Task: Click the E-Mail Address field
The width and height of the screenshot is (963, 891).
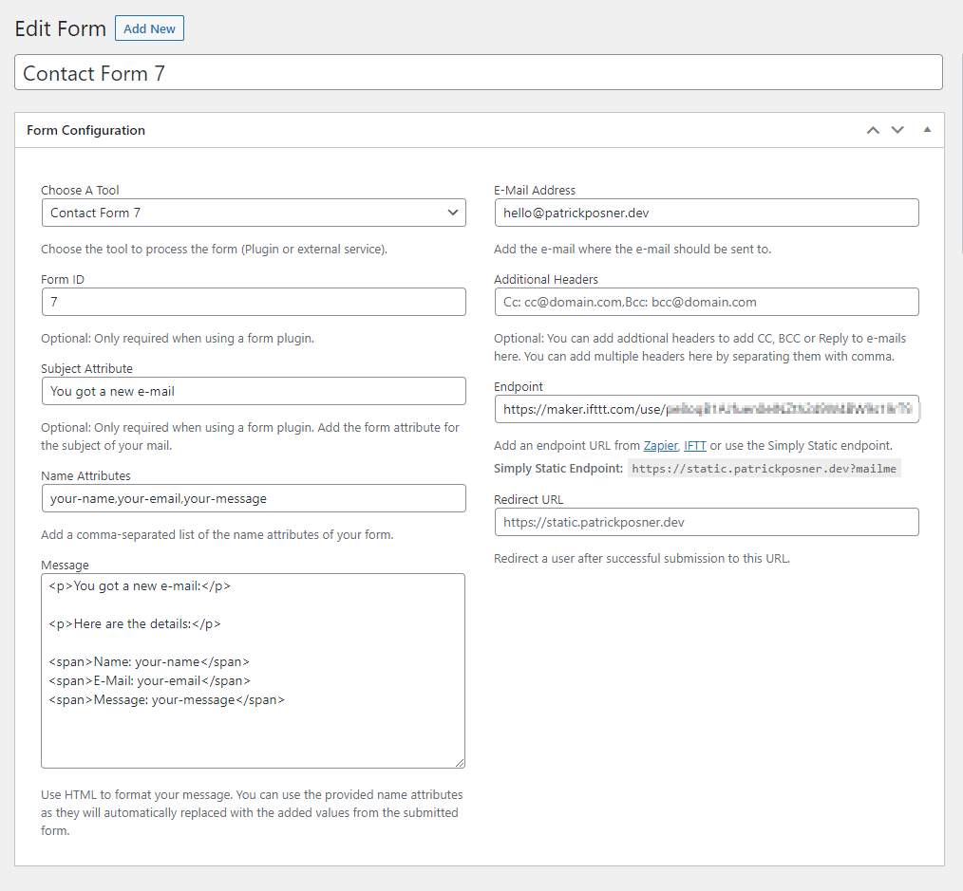Action: [x=707, y=213]
